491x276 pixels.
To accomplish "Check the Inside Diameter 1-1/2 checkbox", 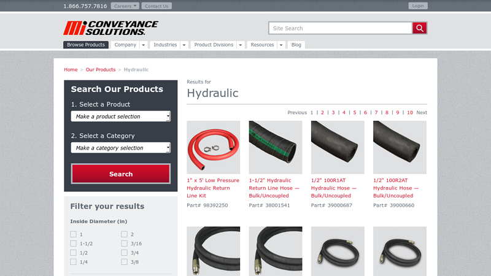I will (73, 243).
